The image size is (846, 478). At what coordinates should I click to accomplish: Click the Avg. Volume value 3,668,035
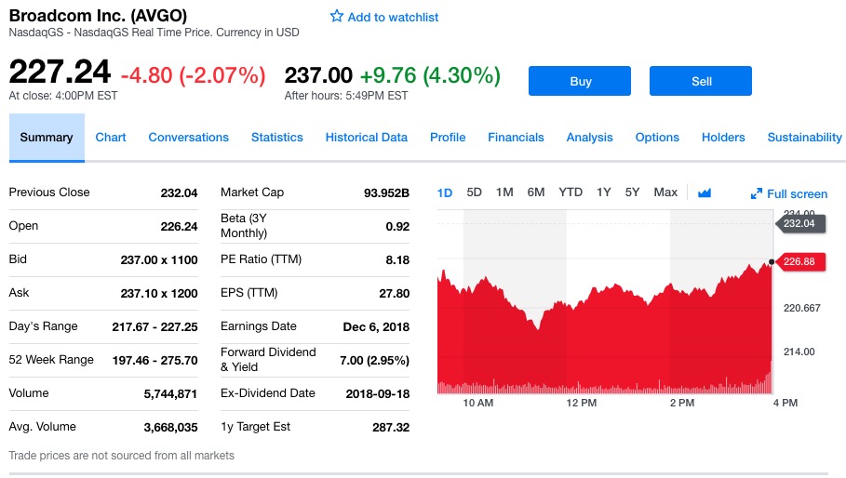pos(170,428)
